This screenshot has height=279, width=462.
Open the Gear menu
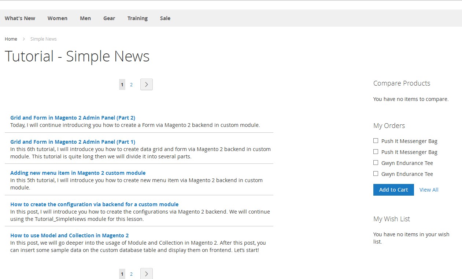[109, 18]
